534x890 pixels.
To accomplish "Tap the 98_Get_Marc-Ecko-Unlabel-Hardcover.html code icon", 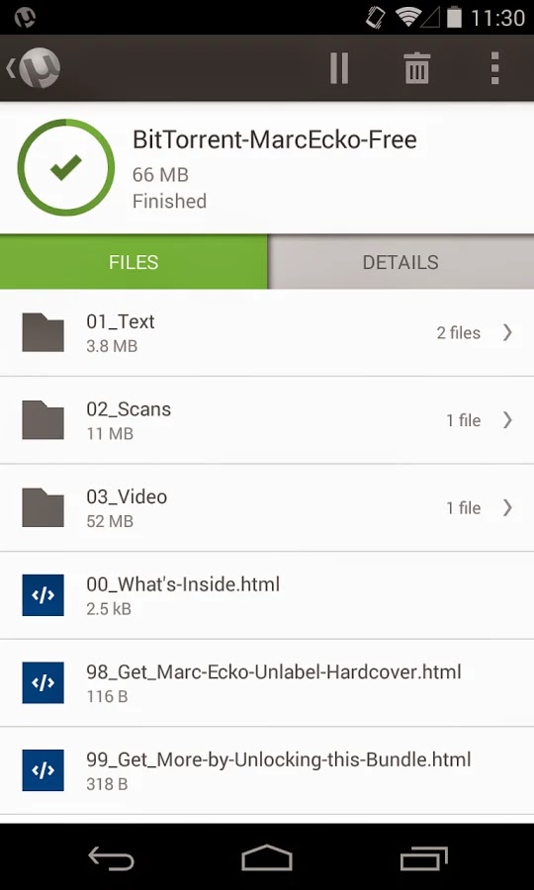I will pos(44,682).
